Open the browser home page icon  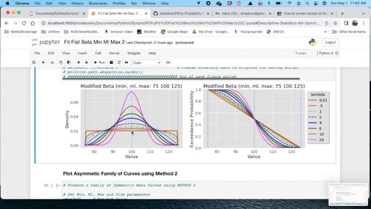click(x=32, y=23)
